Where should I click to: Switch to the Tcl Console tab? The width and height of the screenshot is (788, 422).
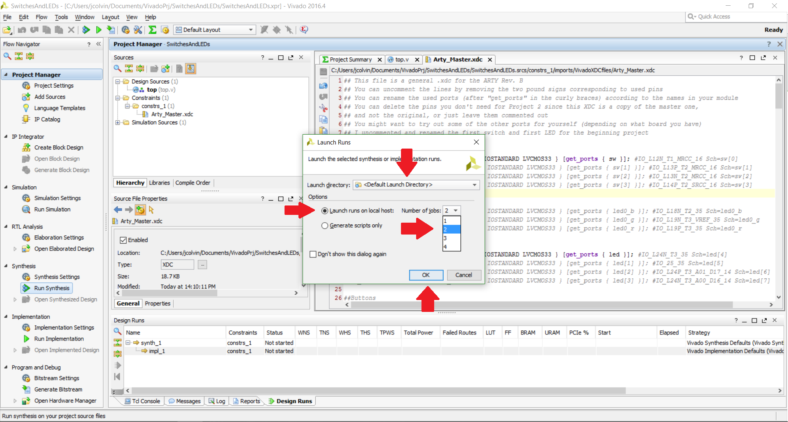click(x=142, y=402)
